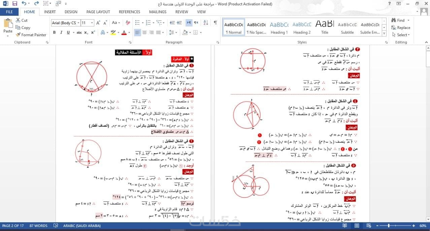Open the Change Case Aa dropdown
The image size is (430, 231).
pos(116,23)
